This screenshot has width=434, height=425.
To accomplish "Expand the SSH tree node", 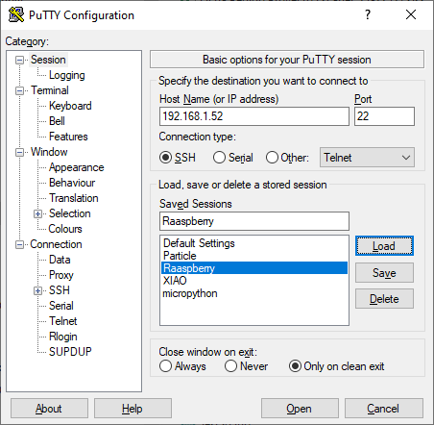I will click(37, 290).
